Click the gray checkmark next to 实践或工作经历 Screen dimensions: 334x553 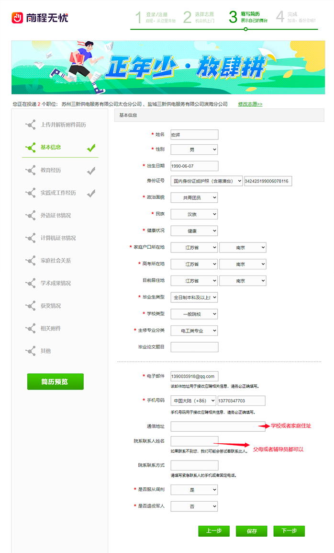[x=91, y=193]
